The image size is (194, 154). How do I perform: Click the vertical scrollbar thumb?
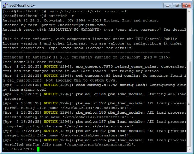[189, 104]
